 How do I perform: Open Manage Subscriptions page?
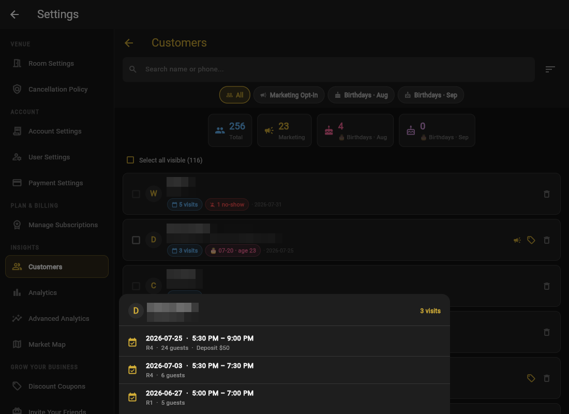57,225
